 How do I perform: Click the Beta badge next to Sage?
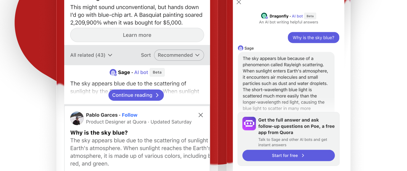(x=157, y=72)
